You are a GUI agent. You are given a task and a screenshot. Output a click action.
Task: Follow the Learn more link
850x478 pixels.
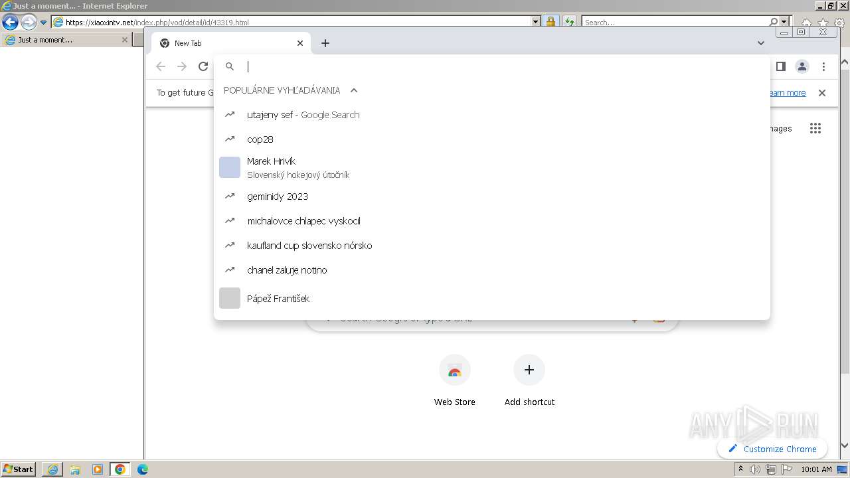click(788, 93)
